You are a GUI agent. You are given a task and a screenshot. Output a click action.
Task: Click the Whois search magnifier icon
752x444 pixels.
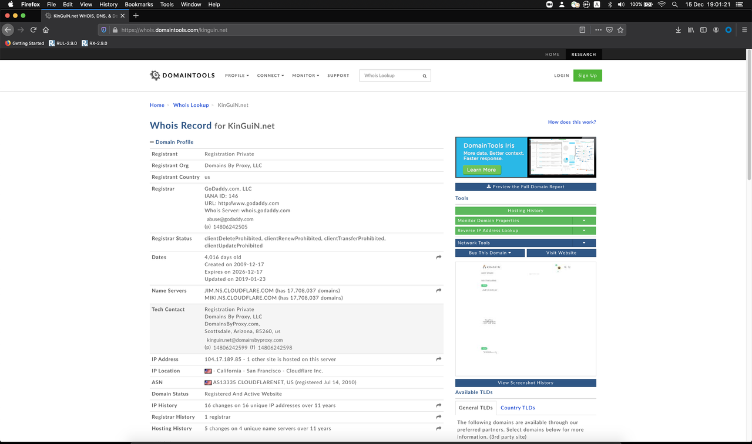pos(425,76)
